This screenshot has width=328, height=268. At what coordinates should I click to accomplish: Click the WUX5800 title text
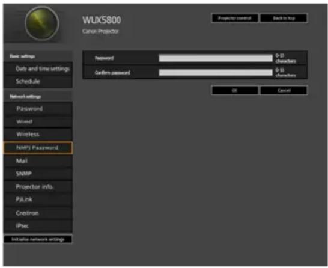[x=102, y=20]
